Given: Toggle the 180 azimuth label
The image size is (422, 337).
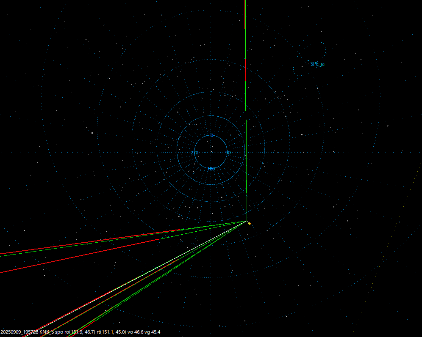Looking at the screenshot, I should [x=211, y=168].
